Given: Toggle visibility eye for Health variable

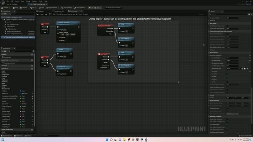Looking at the screenshot, I should coord(32,101).
